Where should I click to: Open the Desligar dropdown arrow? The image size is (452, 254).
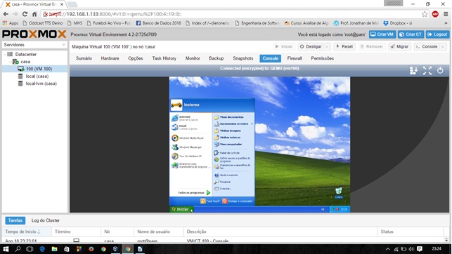327,46
